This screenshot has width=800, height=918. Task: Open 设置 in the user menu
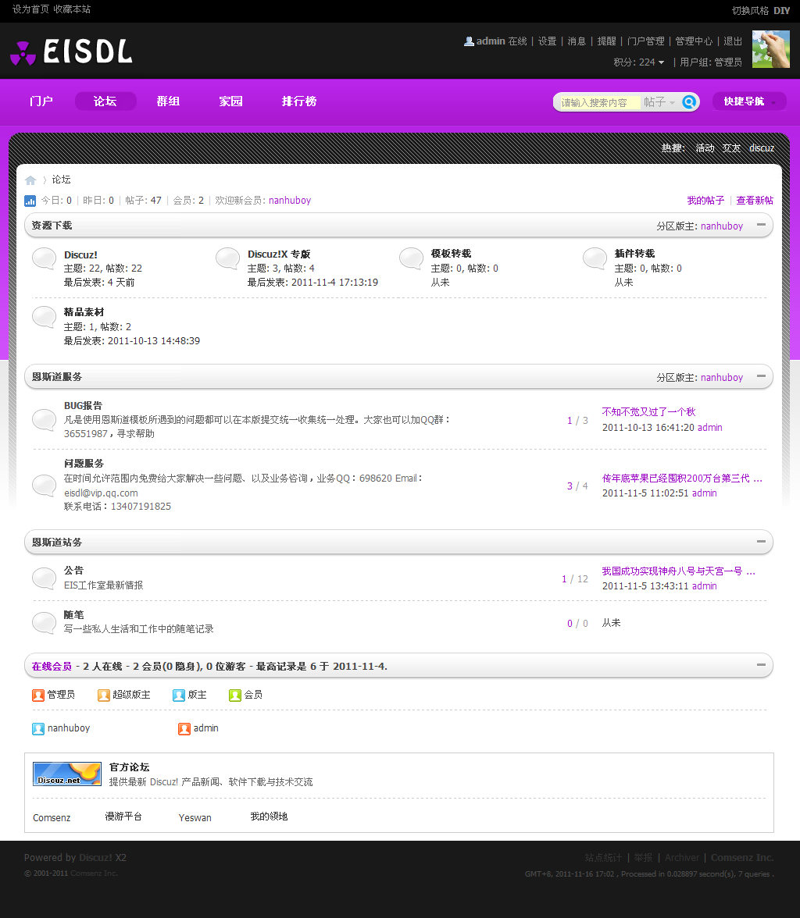[x=548, y=41]
